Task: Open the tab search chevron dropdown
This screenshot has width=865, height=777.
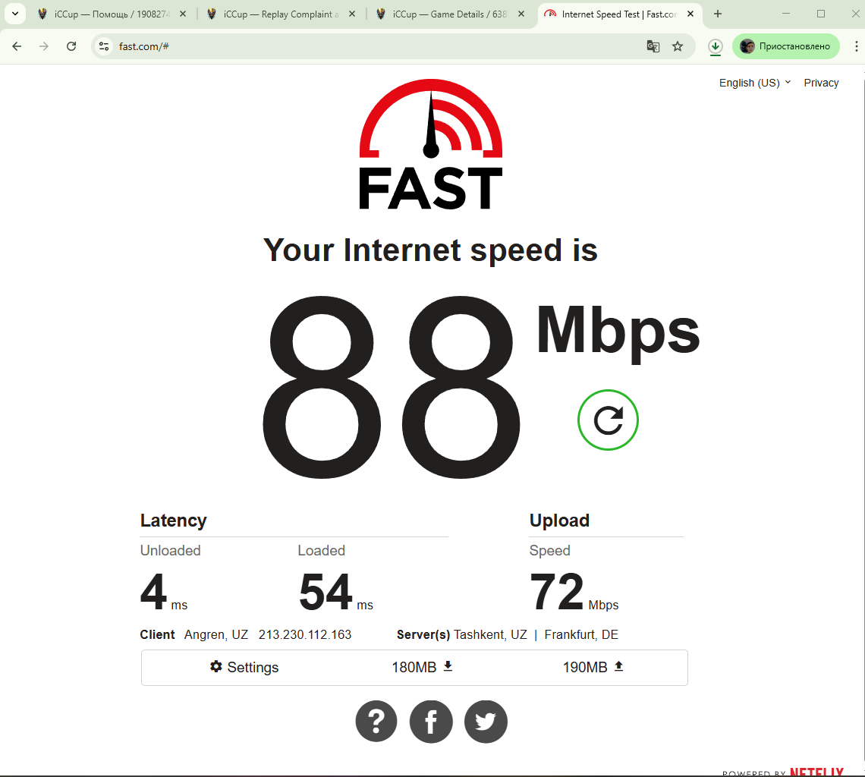Action: (x=15, y=14)
